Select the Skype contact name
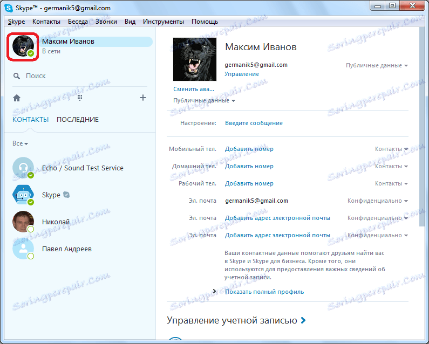The width and height of the screenshot is (429, 344). [x=51, y=195]
